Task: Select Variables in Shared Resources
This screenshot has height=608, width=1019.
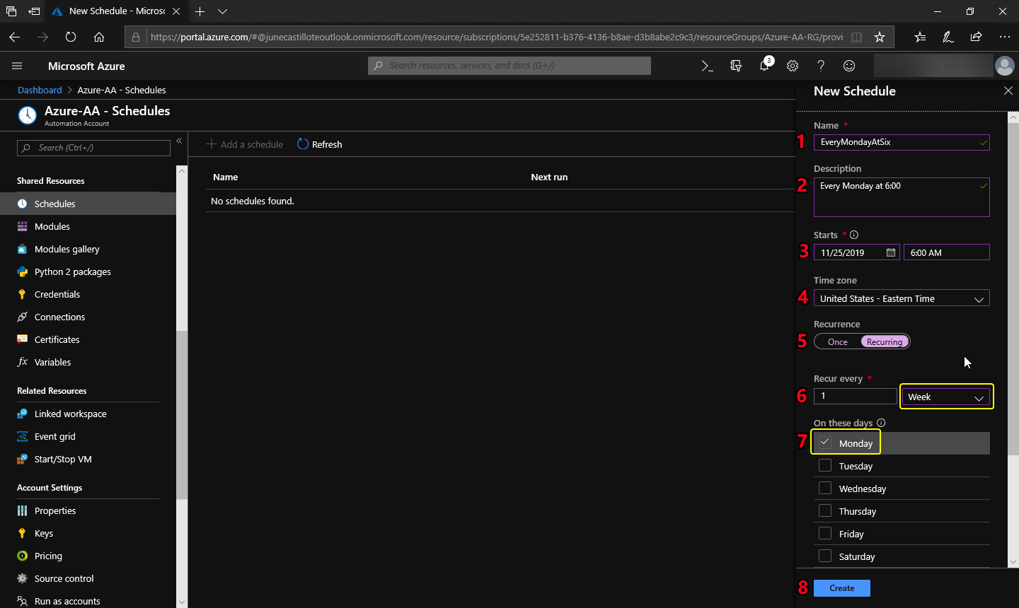Action: pos(52,362)
